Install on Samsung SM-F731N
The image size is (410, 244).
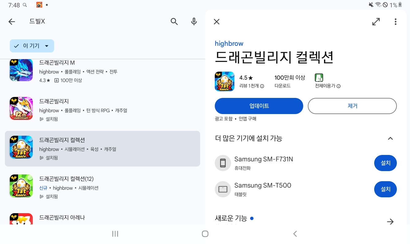(386, 163)
